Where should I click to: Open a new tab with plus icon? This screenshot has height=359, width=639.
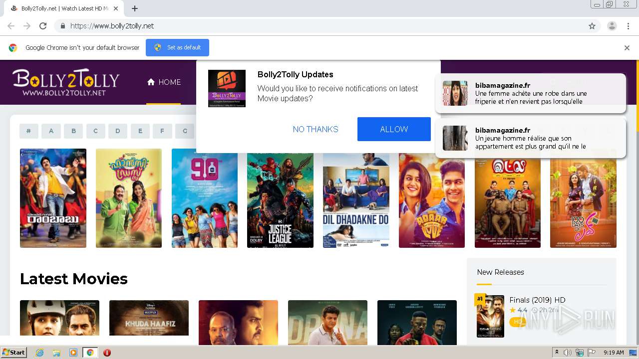coord(135,8)
